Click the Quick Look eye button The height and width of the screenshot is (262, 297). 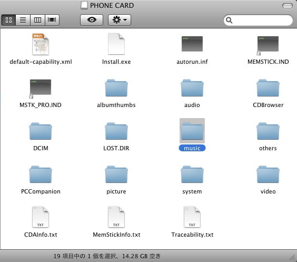pos(92,20)
